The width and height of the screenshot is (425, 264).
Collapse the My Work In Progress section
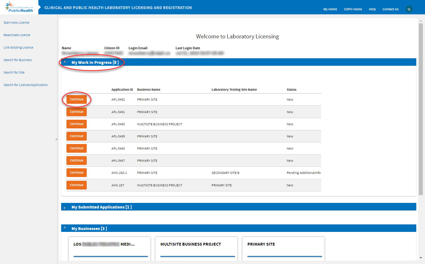click(65, 62)
